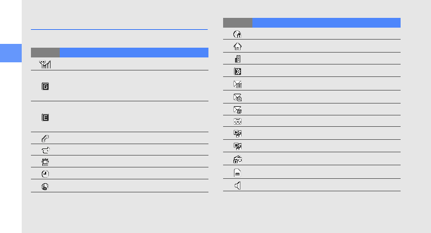Click the GPRS network 'G' icon

click(x=45, y=86)
